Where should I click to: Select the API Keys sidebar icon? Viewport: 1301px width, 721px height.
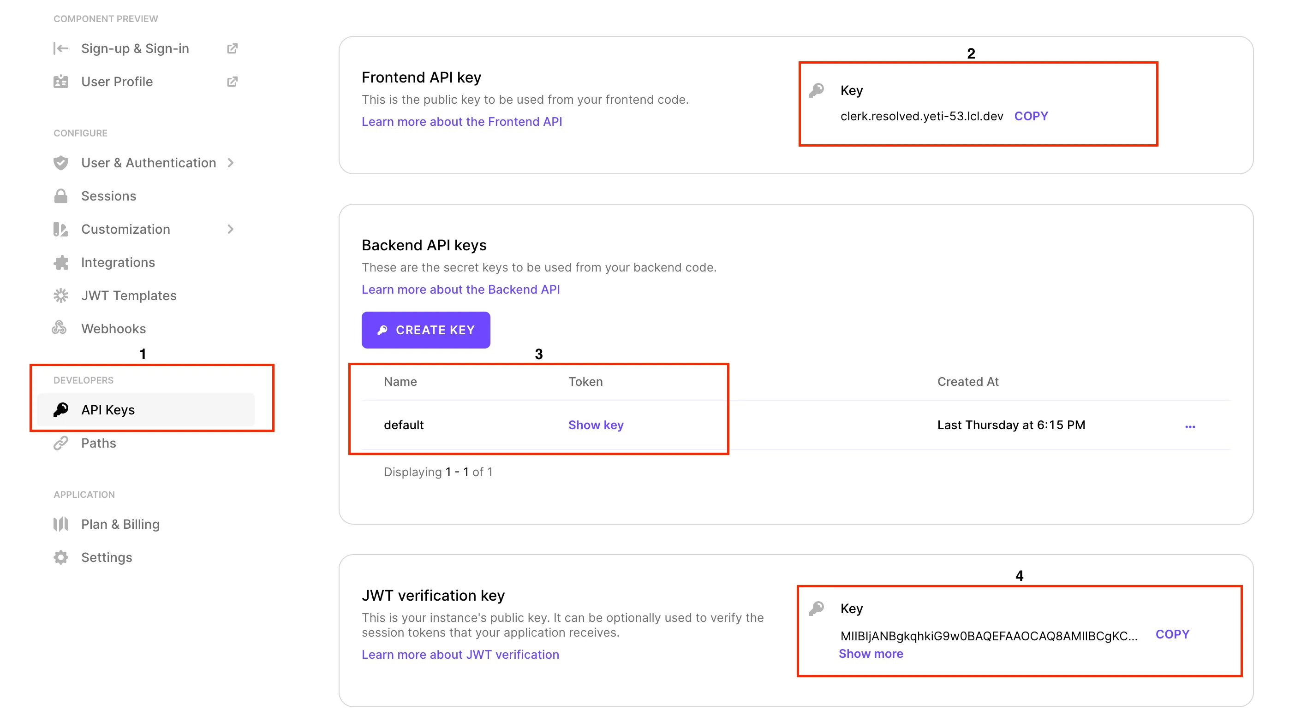[x=60, y=409]
